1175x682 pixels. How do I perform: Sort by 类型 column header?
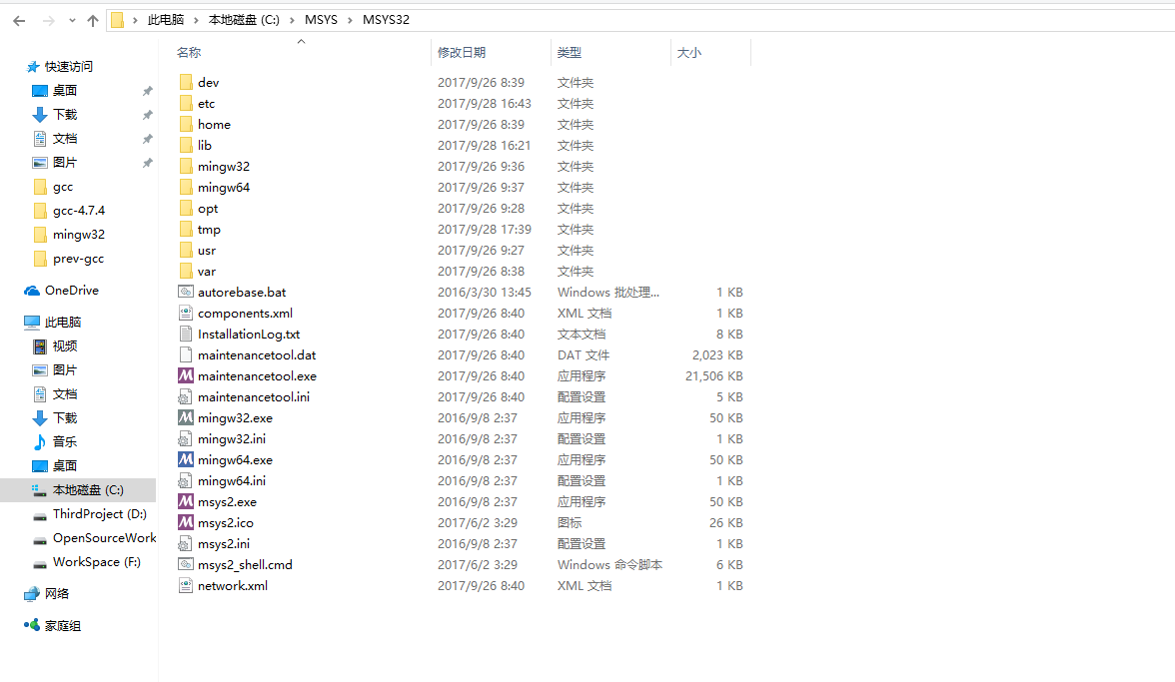pos(570,52)
